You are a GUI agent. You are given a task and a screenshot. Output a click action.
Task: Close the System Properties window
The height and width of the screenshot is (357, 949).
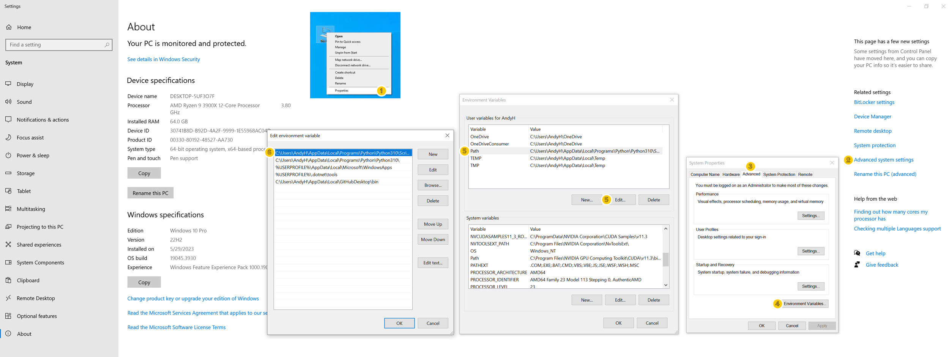pyautogui.click(x=832, y=163)
